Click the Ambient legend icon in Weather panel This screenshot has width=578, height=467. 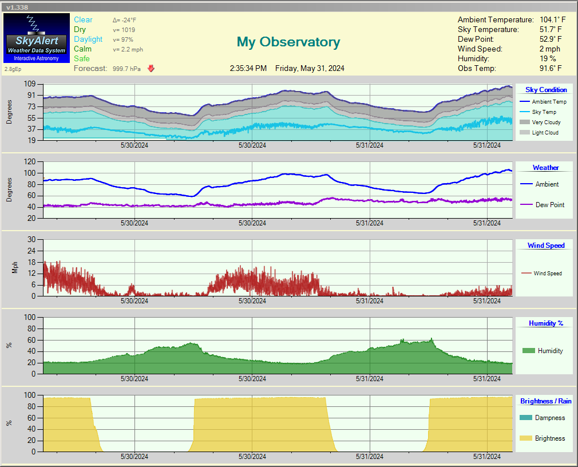coord(526,184)
